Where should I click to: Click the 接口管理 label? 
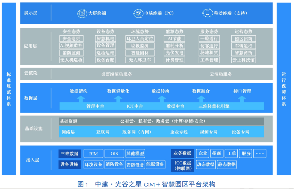242,91
